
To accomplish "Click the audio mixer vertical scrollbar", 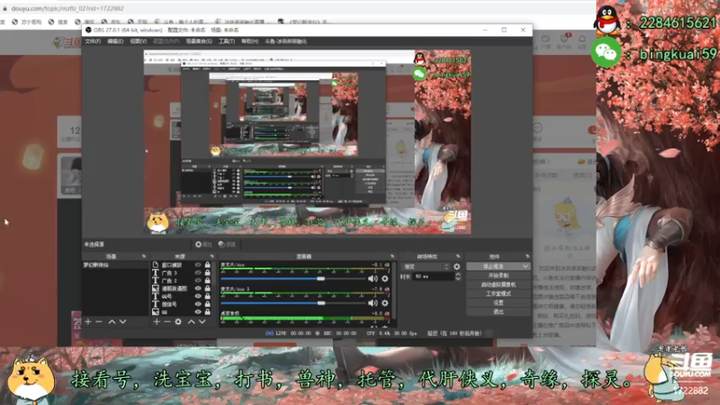I will [394, 289].
